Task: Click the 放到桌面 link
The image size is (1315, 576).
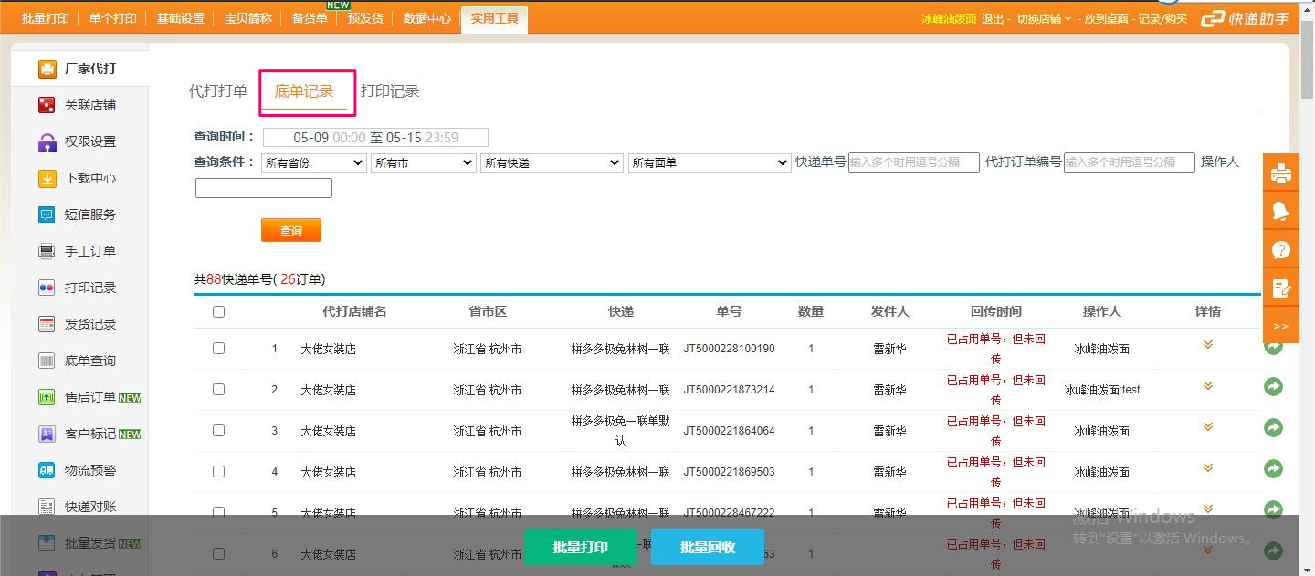Action: pos(1107,18)
